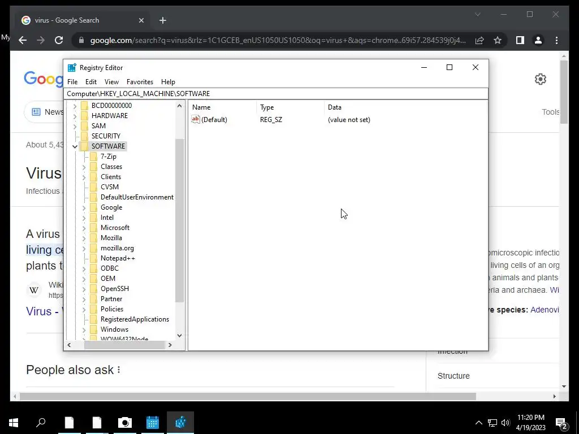
Task: Collapse the SOFTWARE key
Action: click(x=75, y=146)
